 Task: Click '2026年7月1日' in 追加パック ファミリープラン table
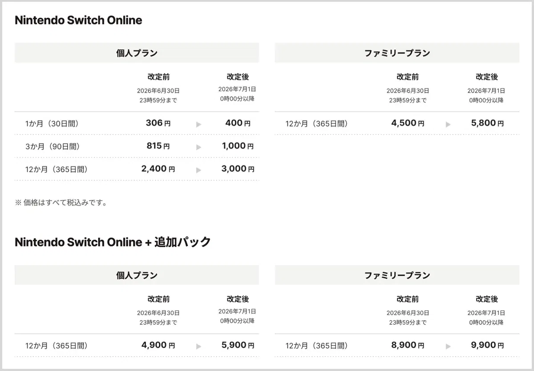pos(486,313)
